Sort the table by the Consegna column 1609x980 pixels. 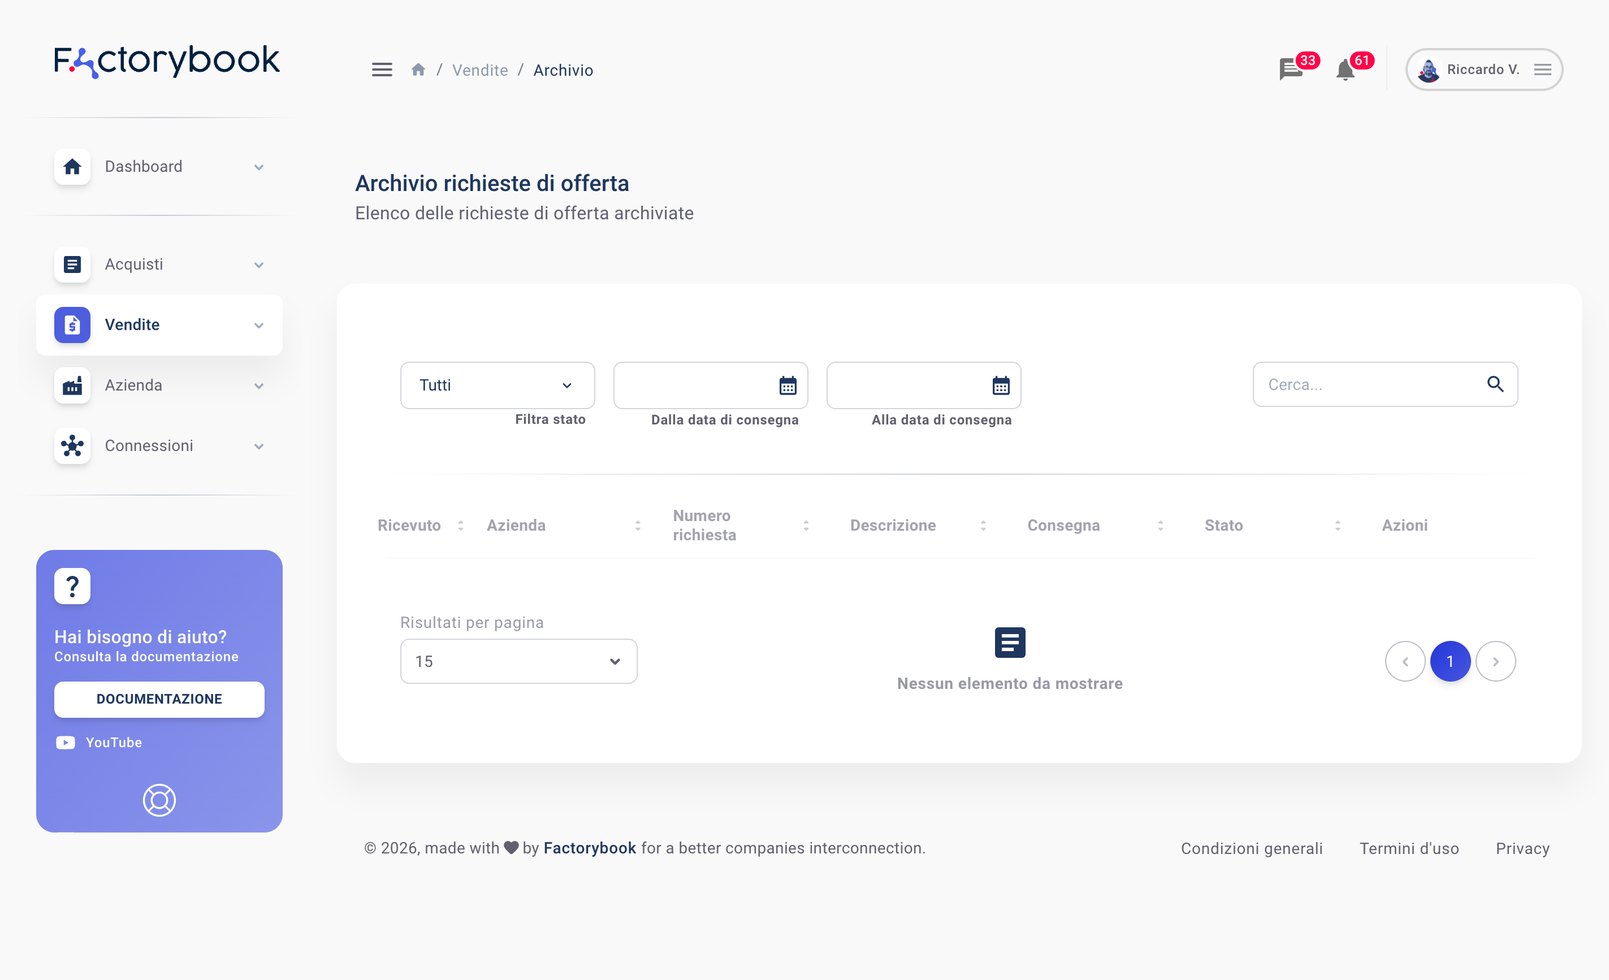point(1160,526)
